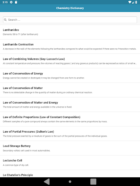140x186 pixels.
Task: Tap Le Chatelier's Principle entry
Action: pyautogui.click(x=70, y=174)
